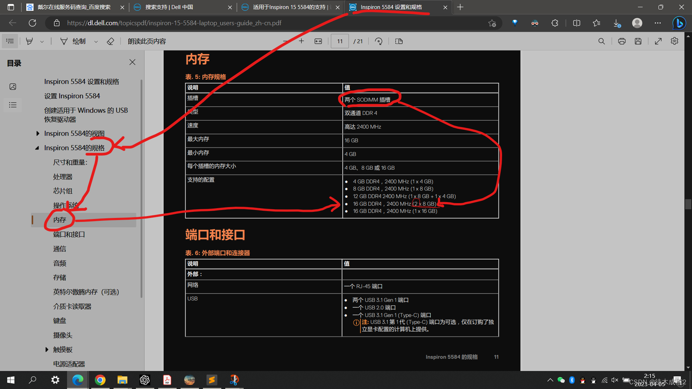Open the browser profile avatar
692x389 pixels.
click(x=637, y=23)
